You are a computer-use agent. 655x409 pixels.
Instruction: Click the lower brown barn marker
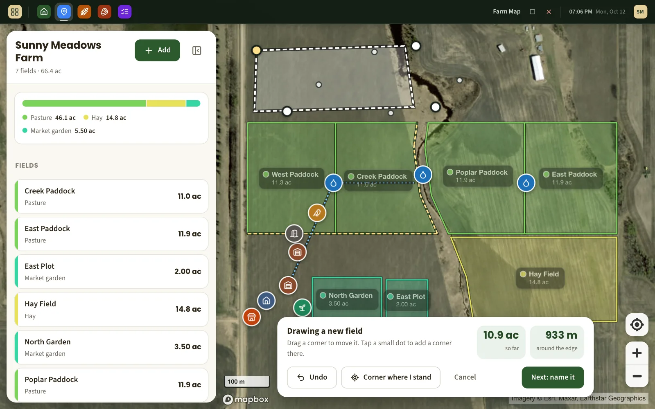pyautogui.click(x=288, y=285)
